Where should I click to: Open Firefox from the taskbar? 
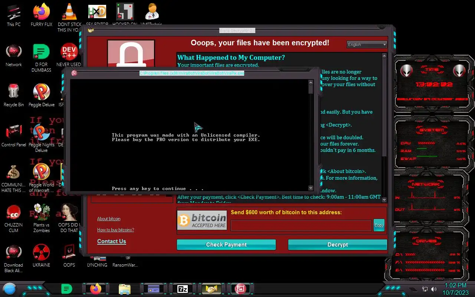click(96, 288)
